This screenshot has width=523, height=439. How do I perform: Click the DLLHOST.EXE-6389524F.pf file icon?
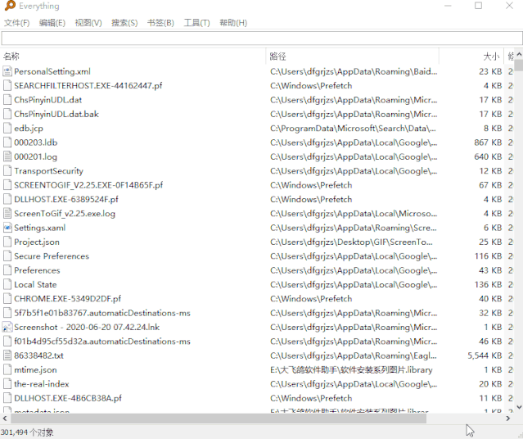pyautogui.click(x=7, y=199)
